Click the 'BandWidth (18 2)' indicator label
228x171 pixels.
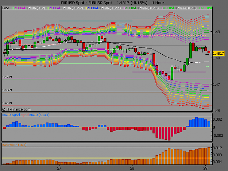click(x=14, y=145)
